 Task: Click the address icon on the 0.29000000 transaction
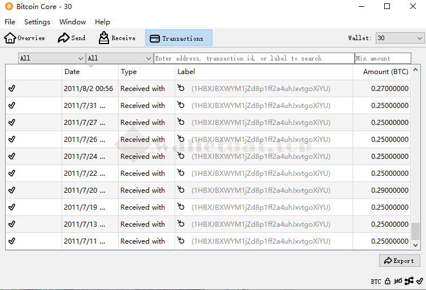[181, 191]
